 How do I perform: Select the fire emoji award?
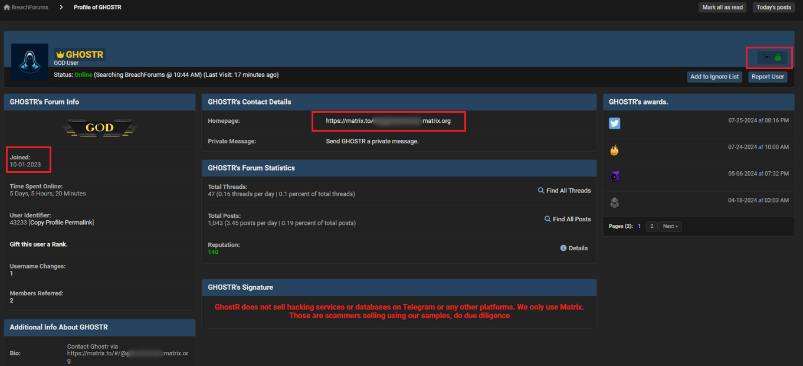pyautogui.click(x=614, y=150)
